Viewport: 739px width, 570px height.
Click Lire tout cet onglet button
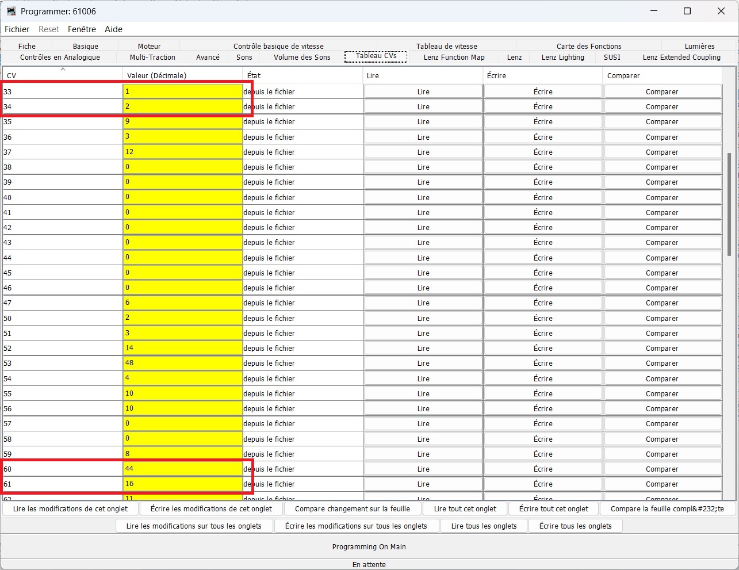point(465,508)
